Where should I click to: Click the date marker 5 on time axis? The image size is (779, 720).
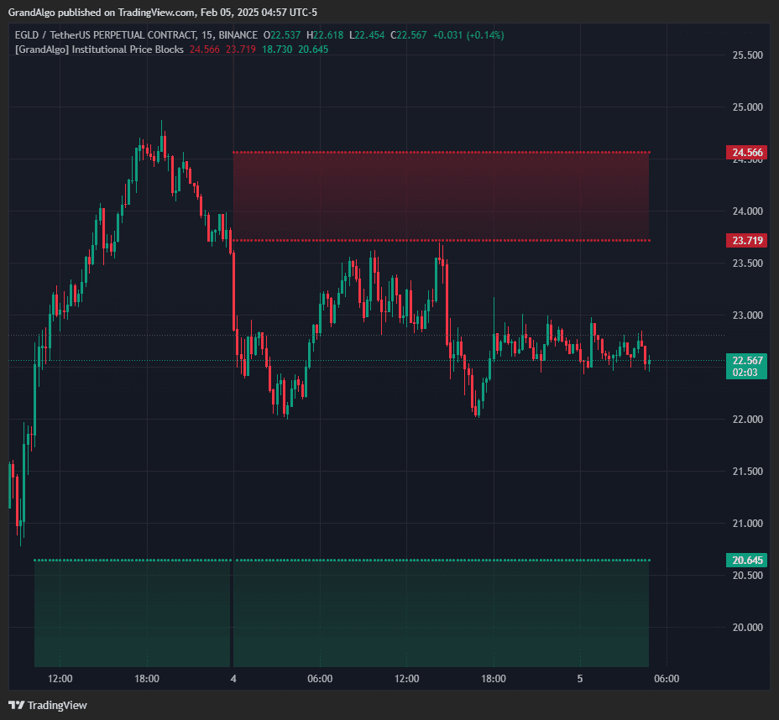579,679
